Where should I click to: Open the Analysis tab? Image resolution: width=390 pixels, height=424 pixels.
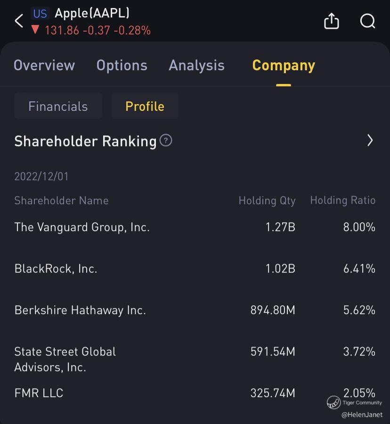196,65
